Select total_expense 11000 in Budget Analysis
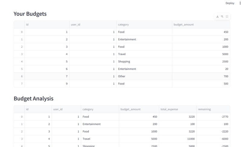This screenshot has width=243, height=147. (x=178, y=139)
